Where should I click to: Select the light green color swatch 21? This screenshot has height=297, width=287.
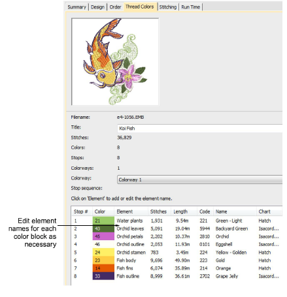103,221
